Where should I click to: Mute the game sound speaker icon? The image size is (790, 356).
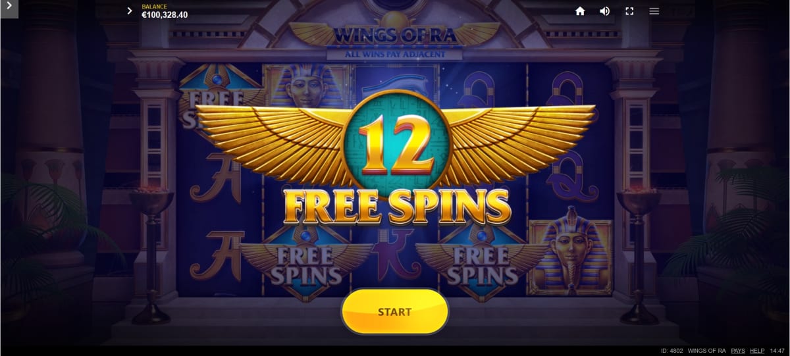604,11
